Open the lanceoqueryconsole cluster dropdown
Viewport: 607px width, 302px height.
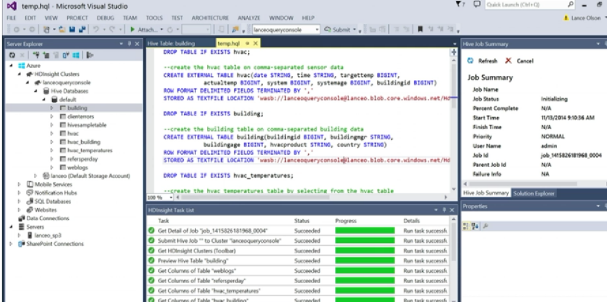click(x=318, y=29)
